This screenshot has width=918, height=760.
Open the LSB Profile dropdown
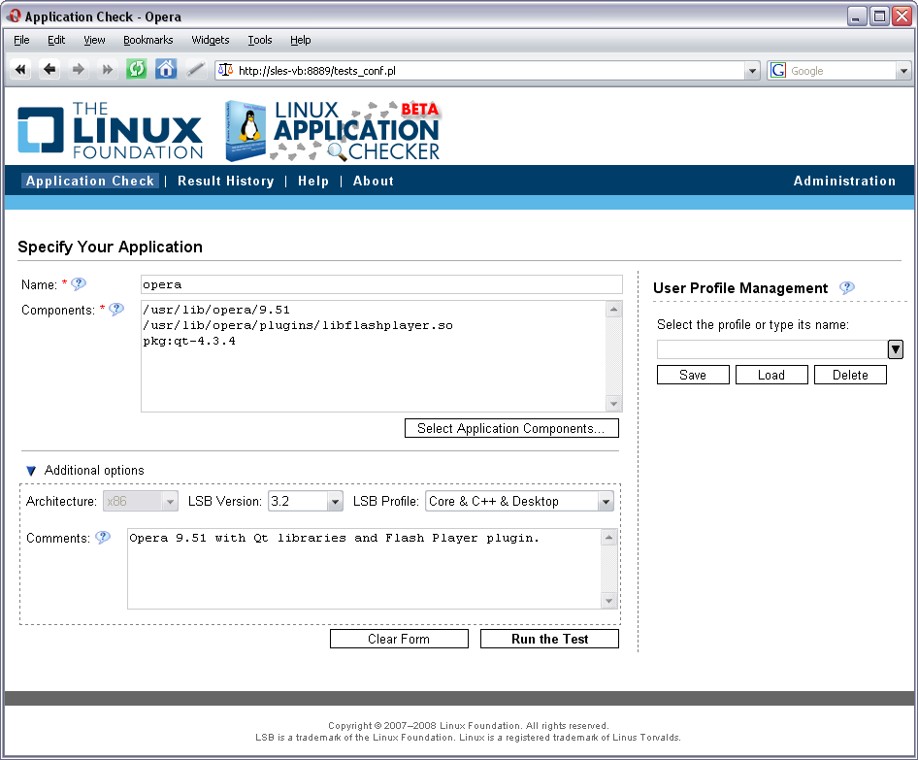[519, 501]
